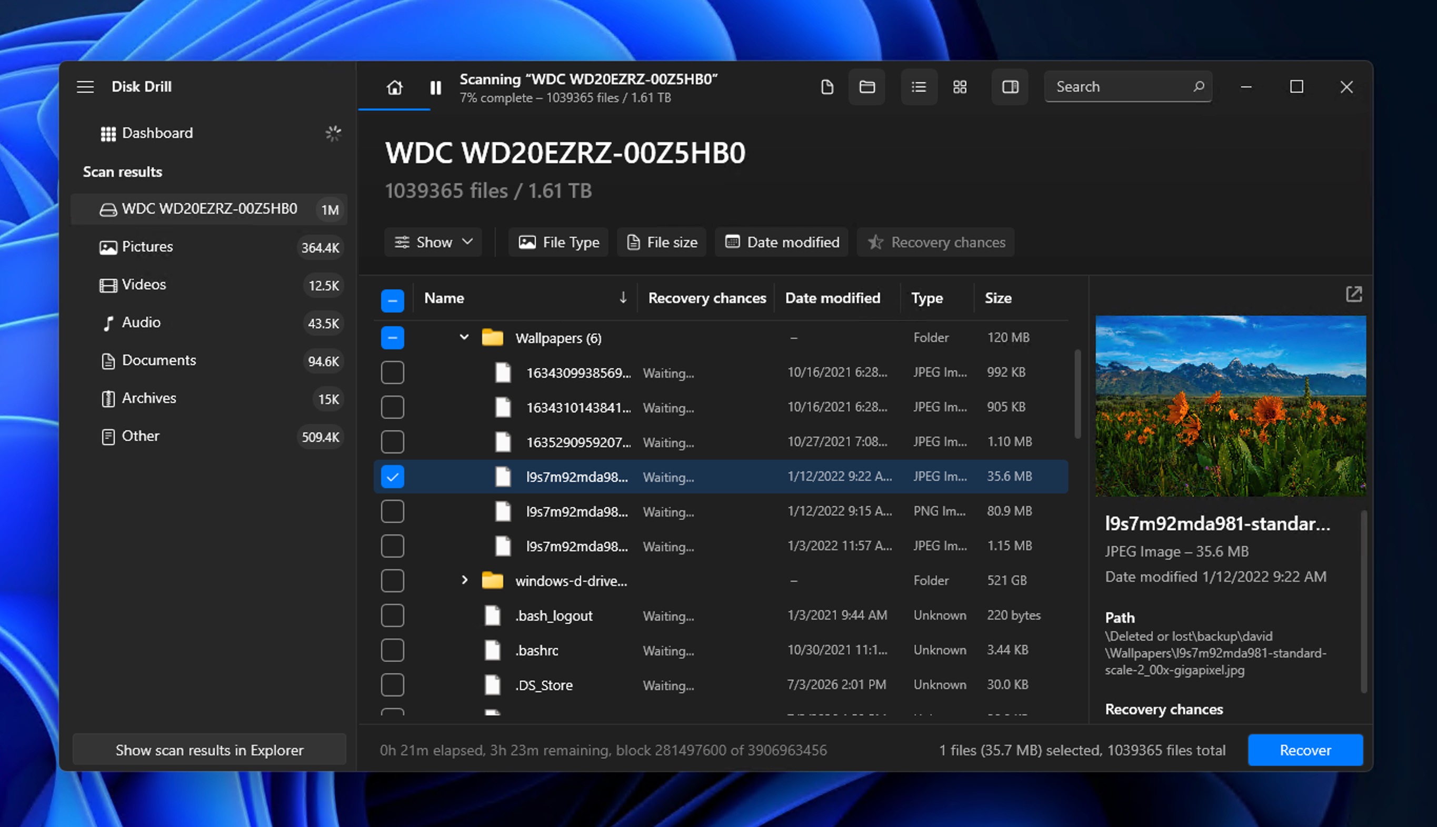Check the 1634310143841 file checkbox
This screenshot has height=827, width=1437.
click(x=393, y=407)
